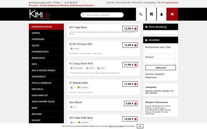Click the K5 Ebi Tempura Roll title

coord(81,44)
